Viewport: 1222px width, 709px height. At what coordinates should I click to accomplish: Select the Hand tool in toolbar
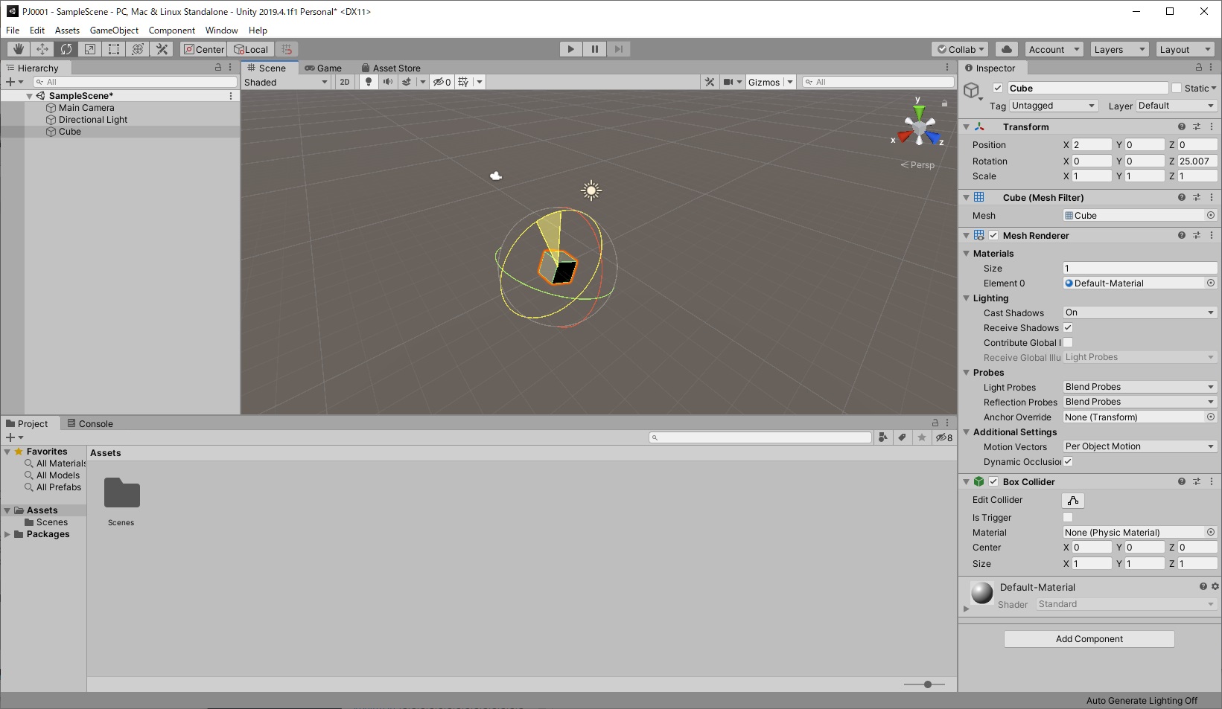coord(19,49)
